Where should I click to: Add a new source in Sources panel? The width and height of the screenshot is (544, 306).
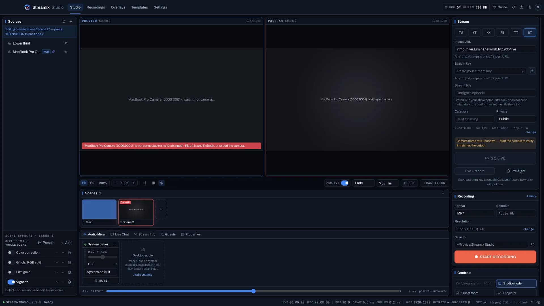coord(71,22)
